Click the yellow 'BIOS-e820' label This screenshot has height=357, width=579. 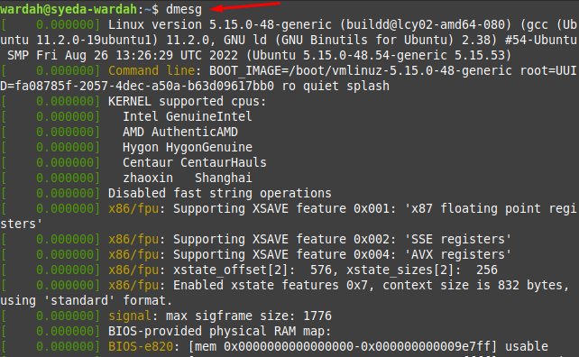pyautogui.click(x=141, y=347)
